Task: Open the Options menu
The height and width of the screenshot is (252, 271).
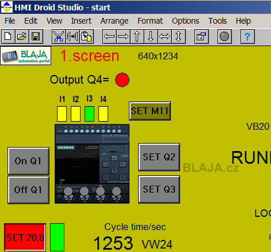Action: pyautogui.click(x=185, y=21)
